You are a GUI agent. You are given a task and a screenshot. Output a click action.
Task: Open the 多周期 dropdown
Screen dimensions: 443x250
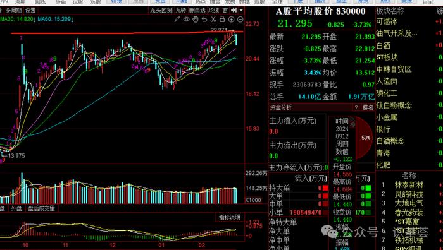point(13,11)
